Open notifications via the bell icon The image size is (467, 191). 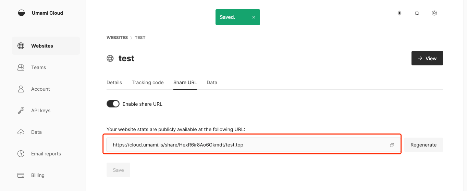pos(417,13)
